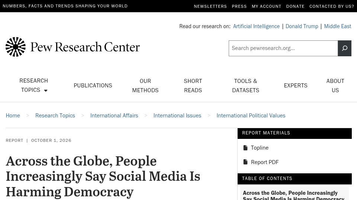Open the About Us menu item
This screenshot has height=200, width=357.
(335, 86)
